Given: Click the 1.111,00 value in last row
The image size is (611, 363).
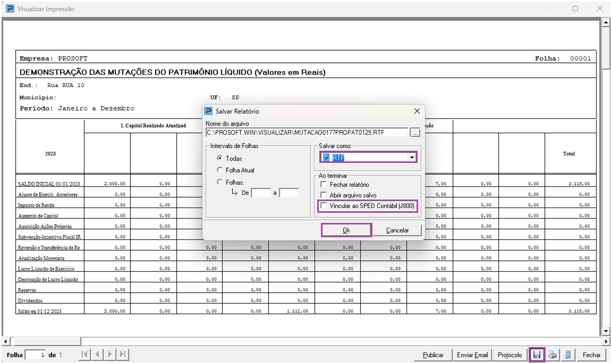Looking at the screenshot, I should 298,311.
